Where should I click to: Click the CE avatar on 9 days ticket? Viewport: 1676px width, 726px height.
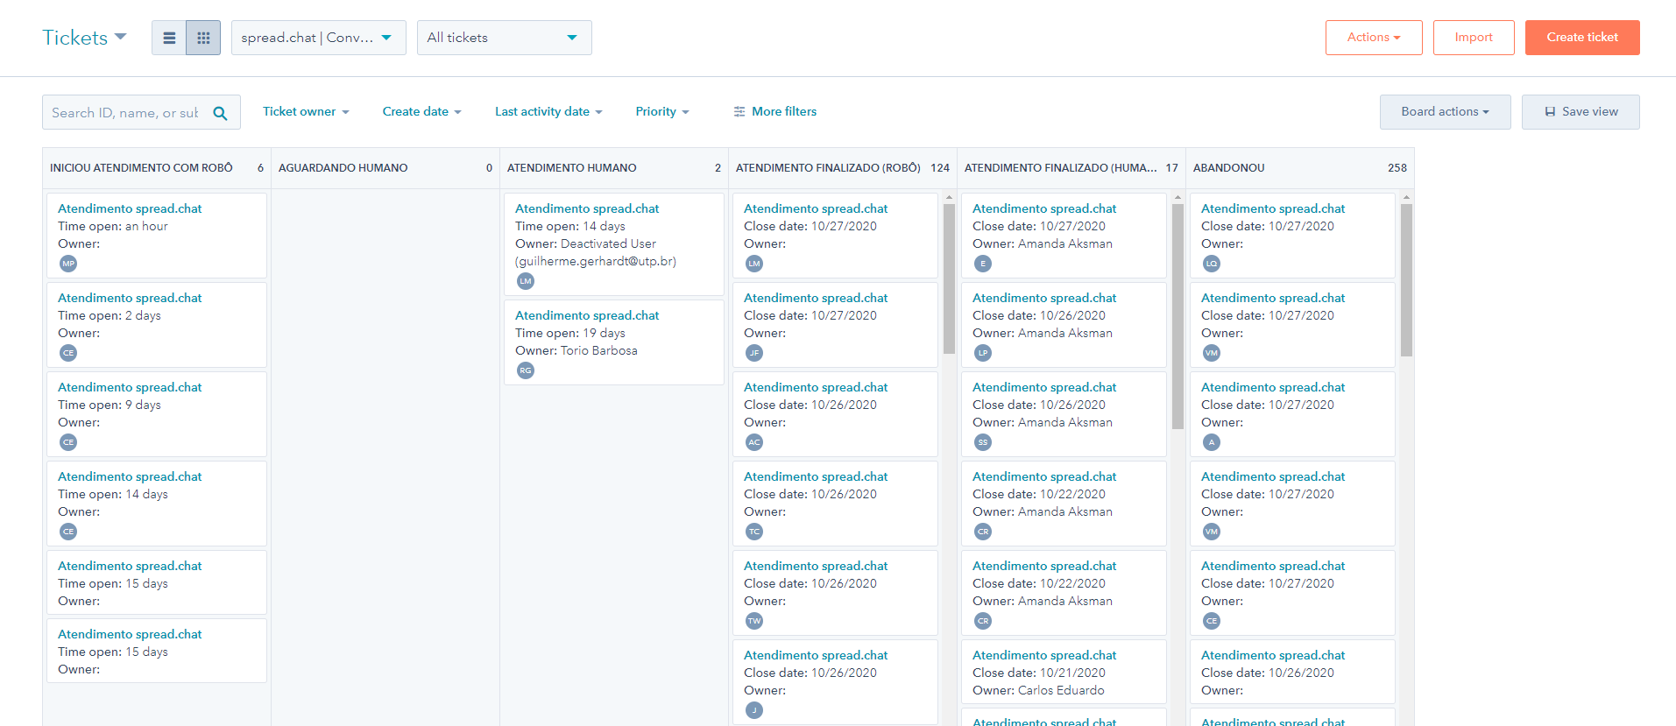pyautogui.click(x=68, y=442)
